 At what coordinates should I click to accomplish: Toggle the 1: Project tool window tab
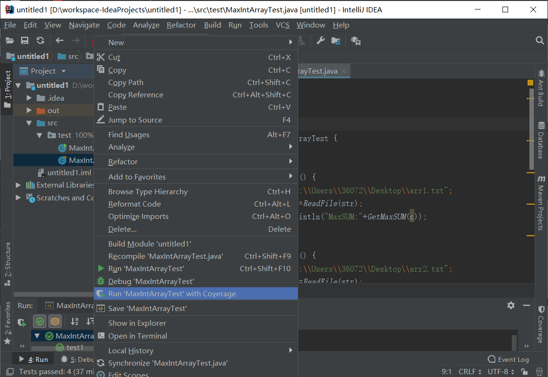coord(7,89)
